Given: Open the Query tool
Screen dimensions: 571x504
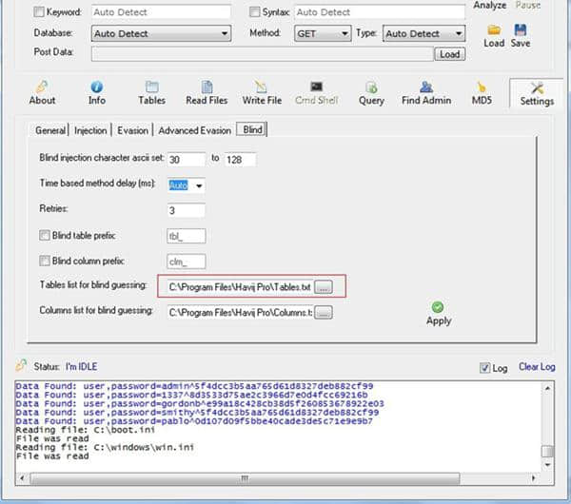Looking at the screenshot, I should tap(371, 87).
